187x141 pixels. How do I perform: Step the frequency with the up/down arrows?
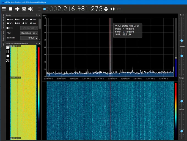[x=106, y=9]
